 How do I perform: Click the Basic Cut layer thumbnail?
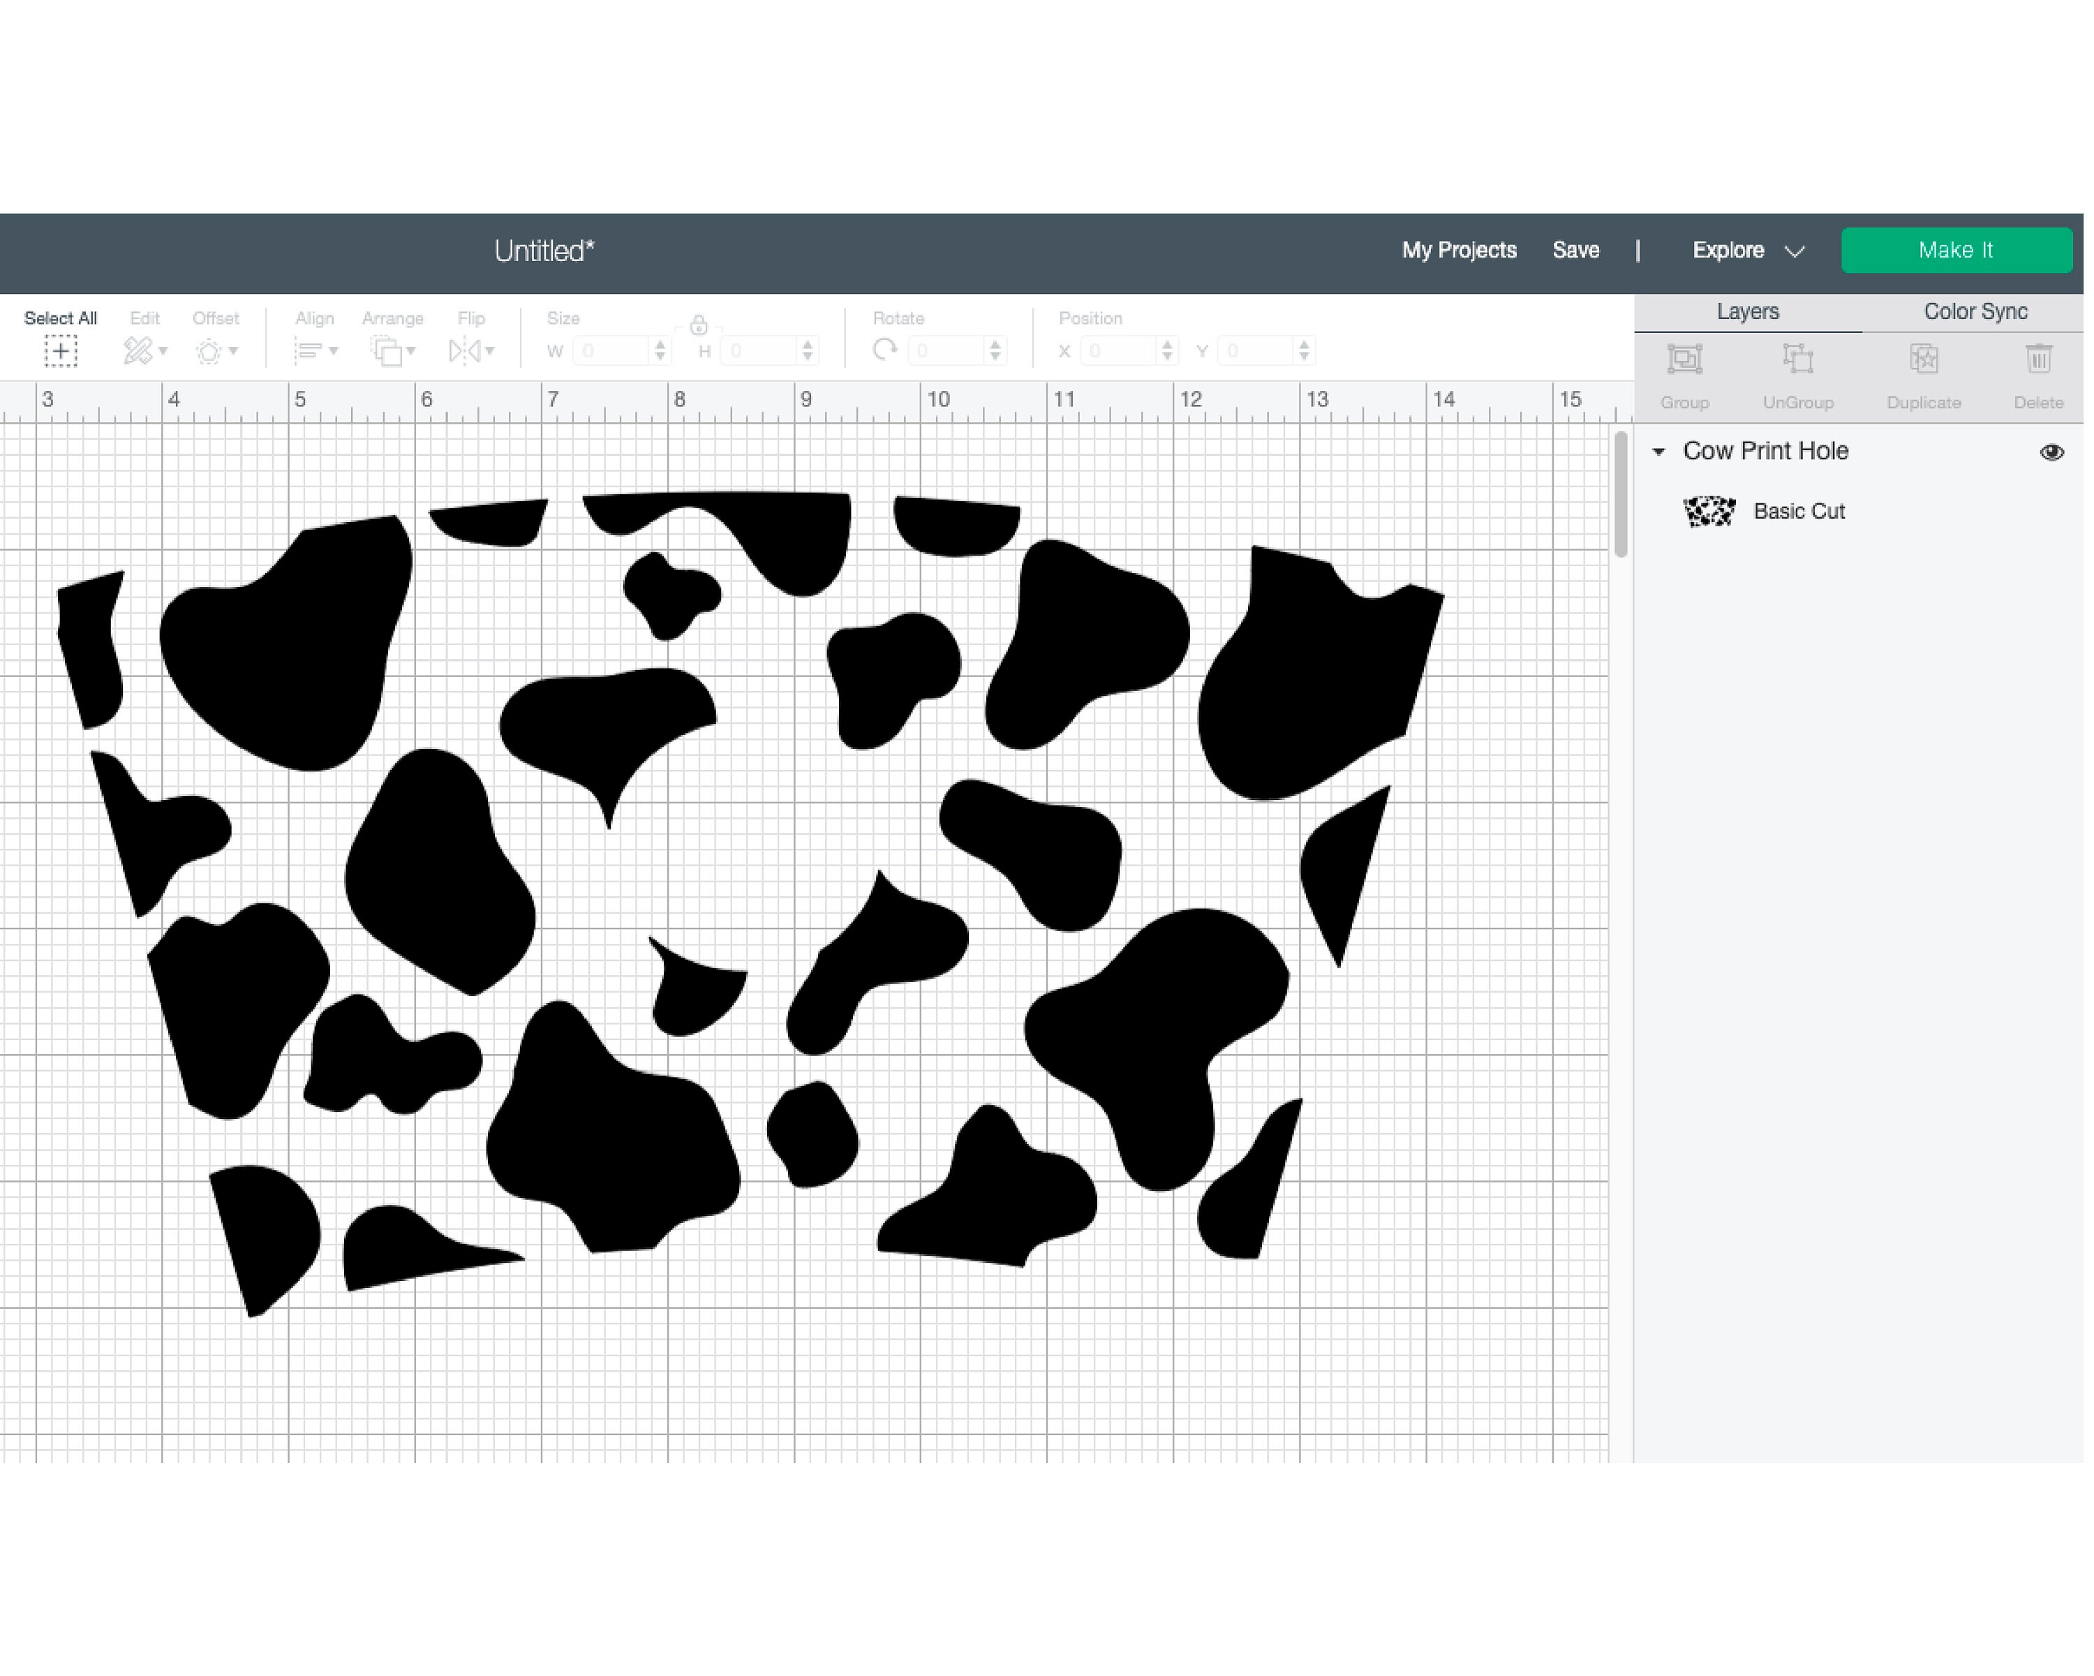(x=1709, y=512)
